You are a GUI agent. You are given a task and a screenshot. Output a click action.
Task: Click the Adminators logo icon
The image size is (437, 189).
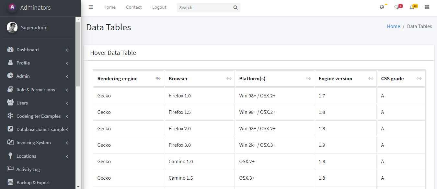tap(12, 7)
